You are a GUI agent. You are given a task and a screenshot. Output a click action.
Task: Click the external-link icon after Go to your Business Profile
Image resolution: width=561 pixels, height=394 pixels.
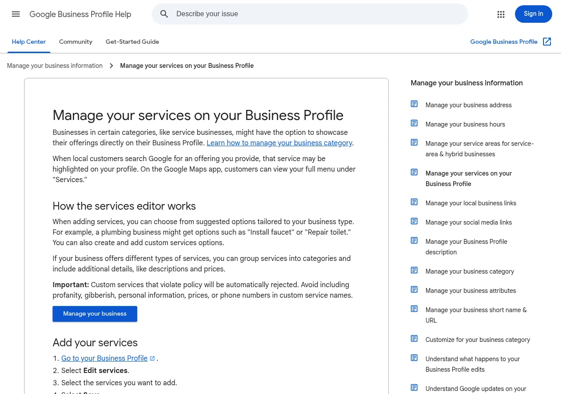point(152,358)
